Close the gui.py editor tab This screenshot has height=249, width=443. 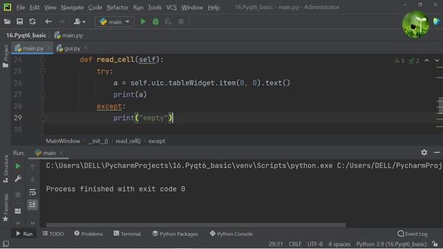(x=86, y=48)
